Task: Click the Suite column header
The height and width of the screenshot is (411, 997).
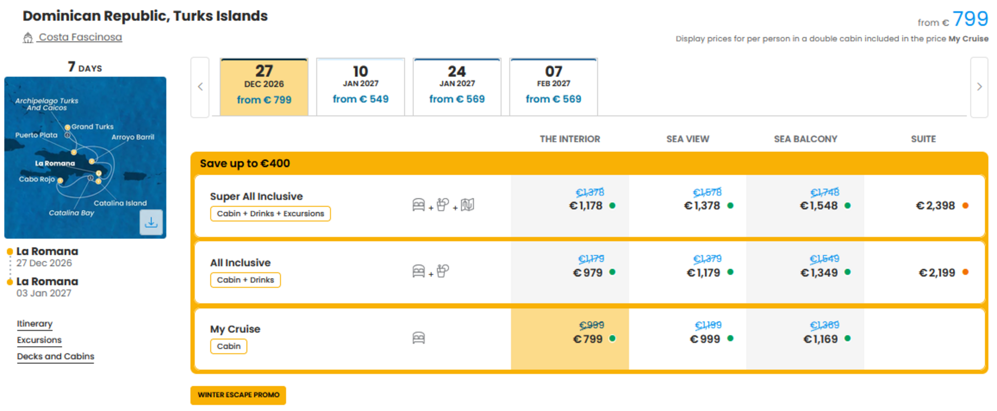Action: (x=924, y=139)
